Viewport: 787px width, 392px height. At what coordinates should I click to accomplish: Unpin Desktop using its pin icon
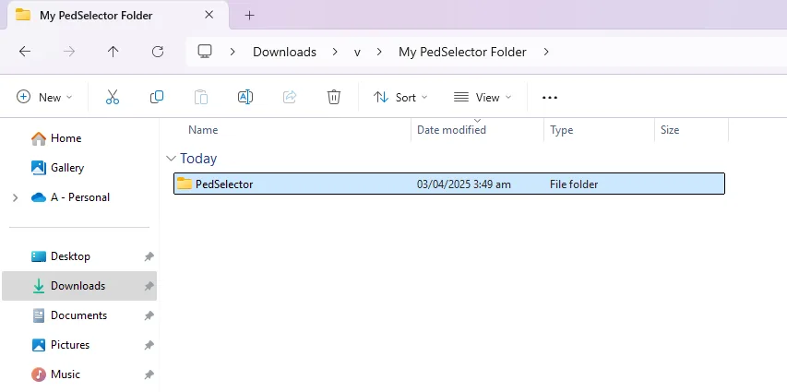tap(149, 256)
